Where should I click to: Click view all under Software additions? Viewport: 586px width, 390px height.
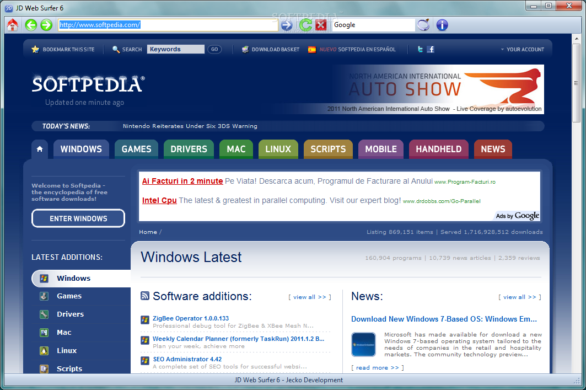pos(310,297)
